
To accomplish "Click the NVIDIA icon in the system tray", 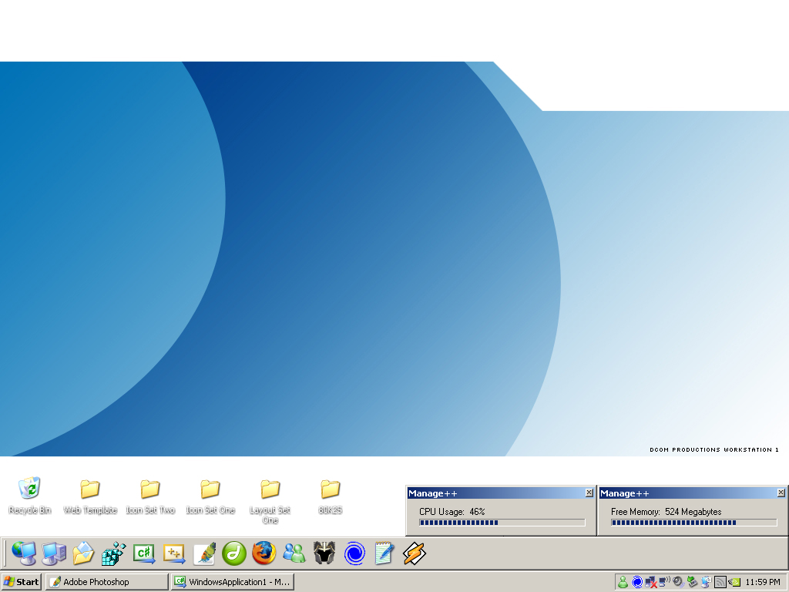I will [734, 582].
